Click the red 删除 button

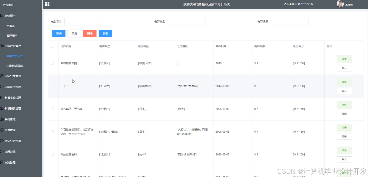click(x=90, y=33)
